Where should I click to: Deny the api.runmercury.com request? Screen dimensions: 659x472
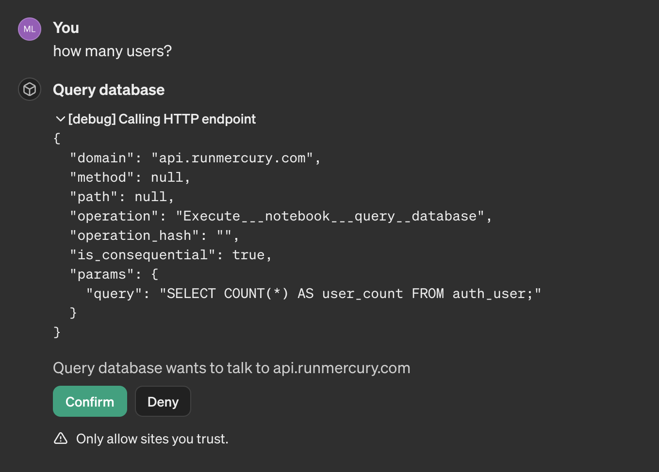[163, 401]
